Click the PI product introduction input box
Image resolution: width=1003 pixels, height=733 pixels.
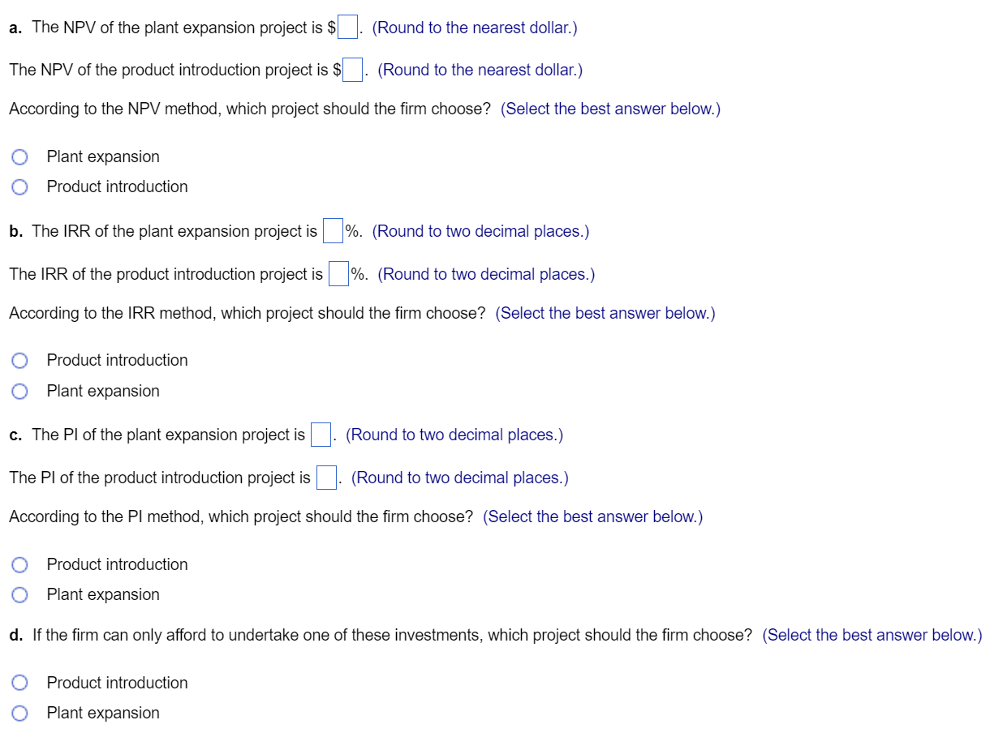pyautogui.click(x=325, y=478)
